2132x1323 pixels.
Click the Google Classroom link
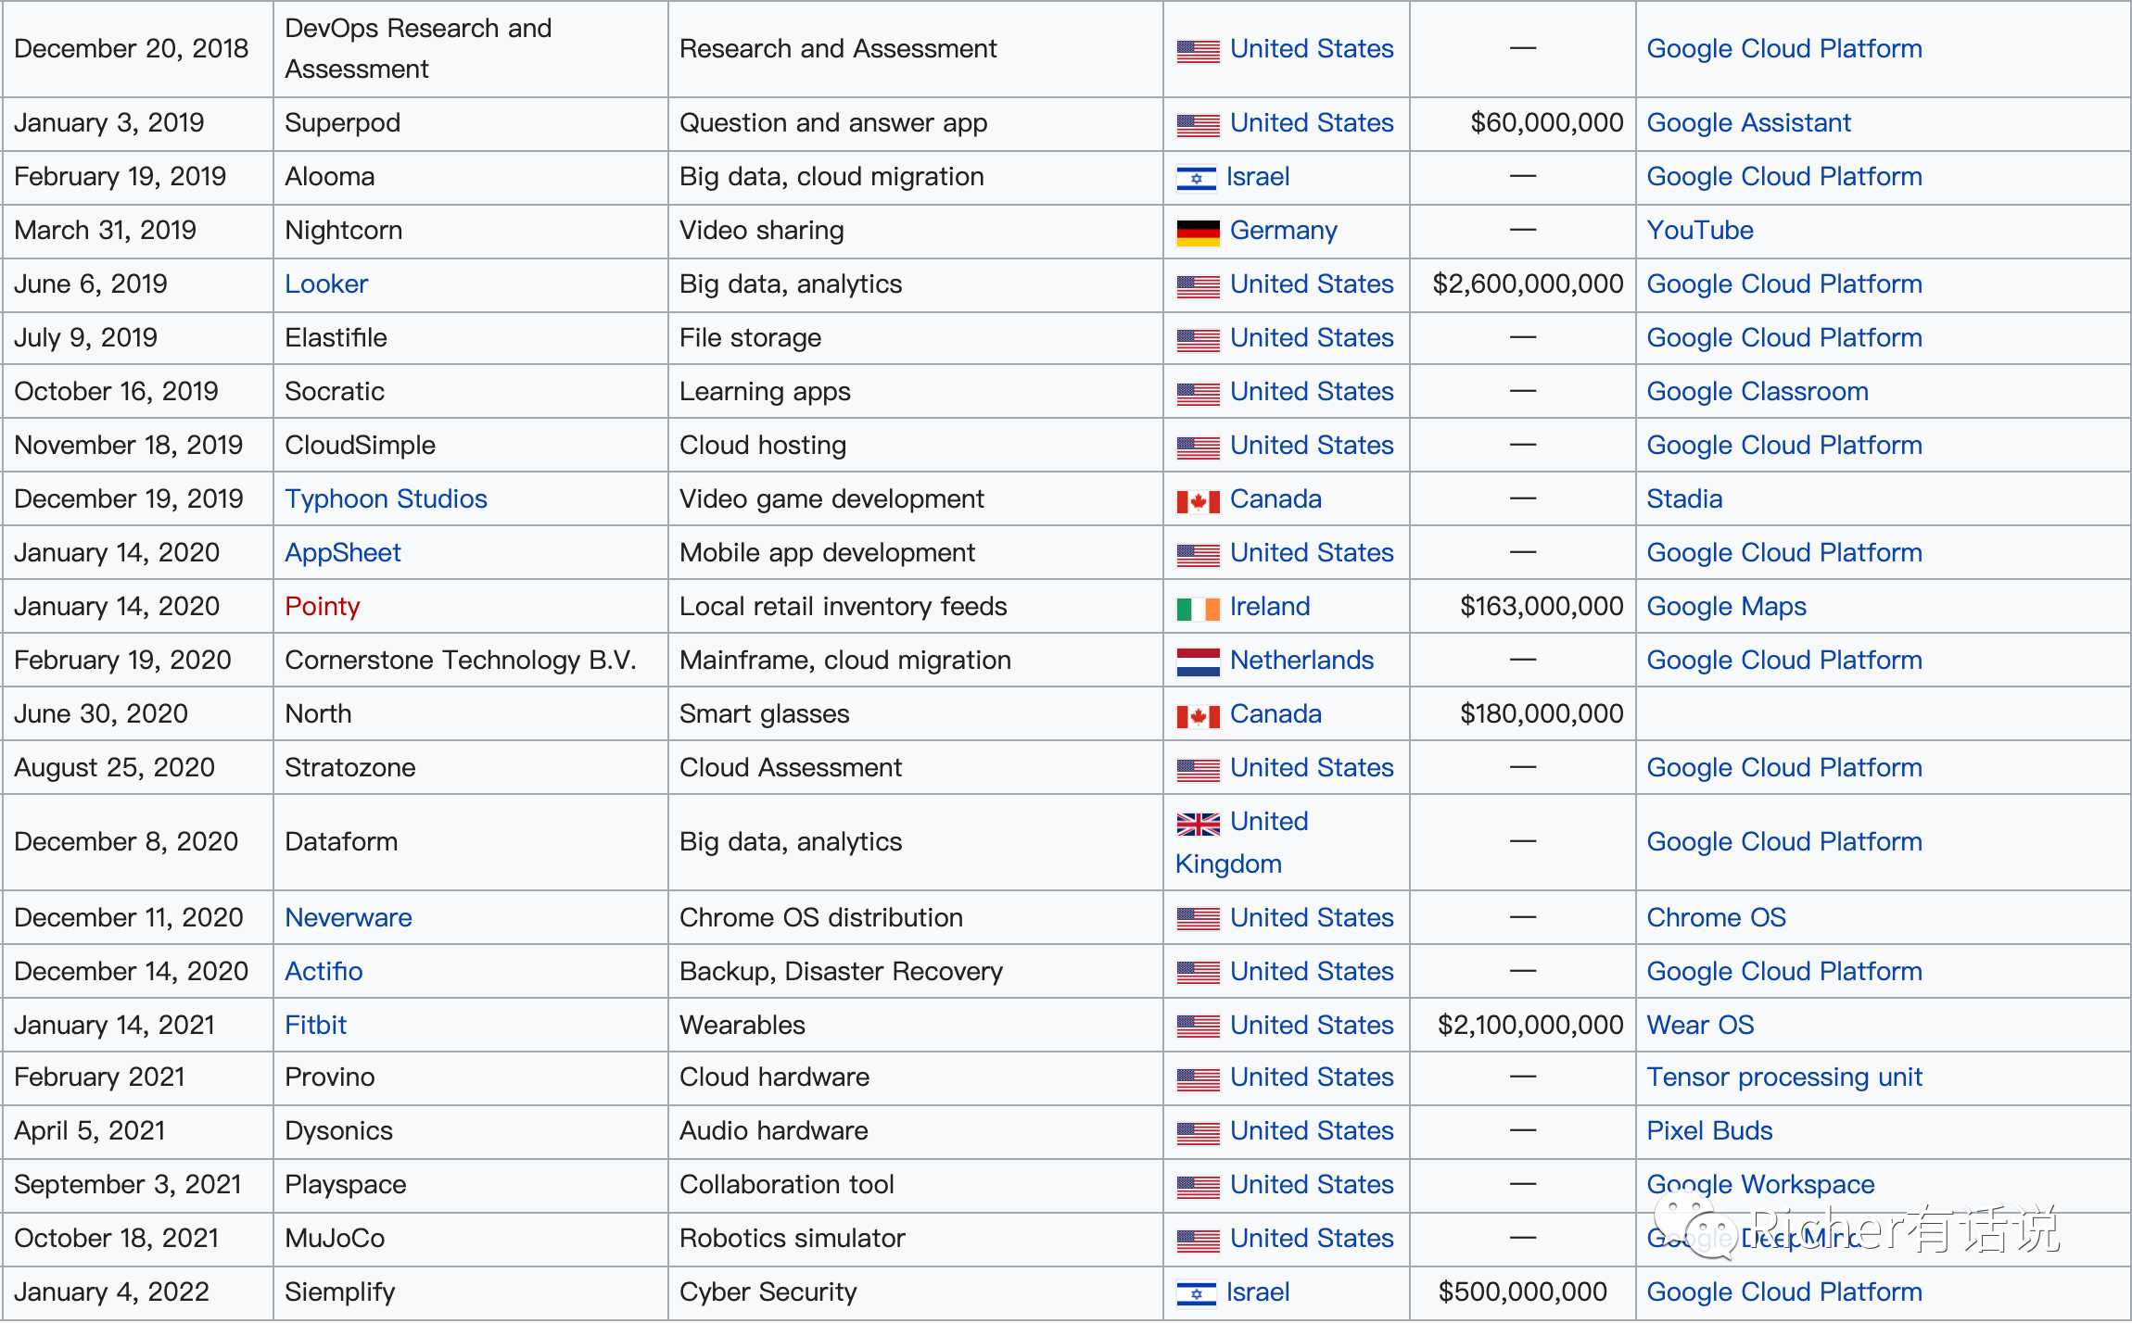point(1757,392)
